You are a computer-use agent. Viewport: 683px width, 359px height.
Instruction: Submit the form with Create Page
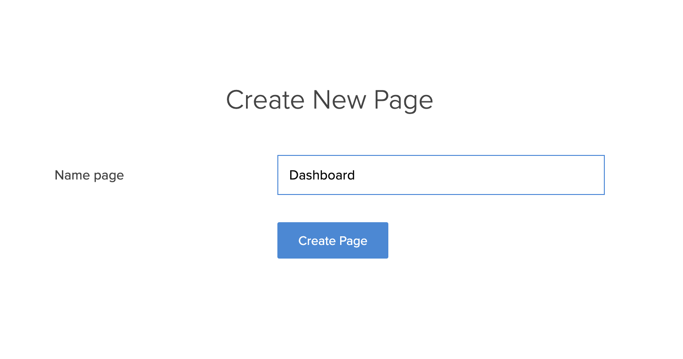tap(332, 240)
